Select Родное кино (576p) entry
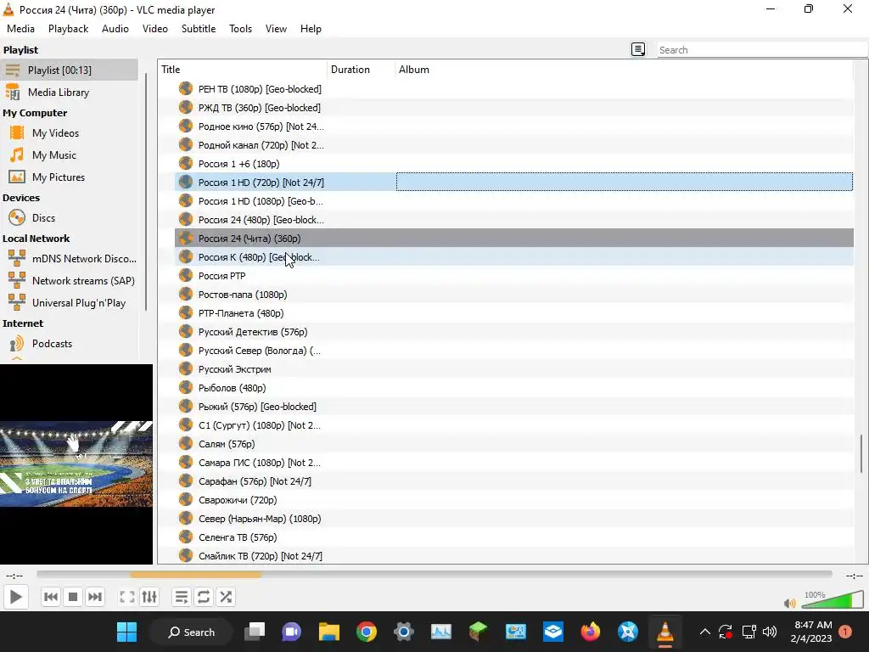Screen dimensions: 869x652 pos(513,126)
